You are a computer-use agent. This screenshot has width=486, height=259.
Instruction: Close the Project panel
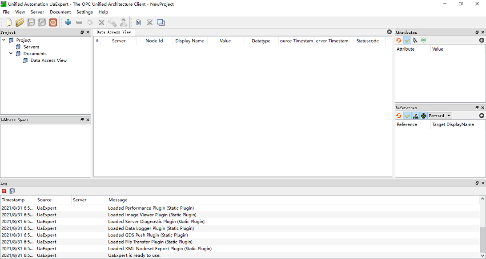click(x=88, y=32)
